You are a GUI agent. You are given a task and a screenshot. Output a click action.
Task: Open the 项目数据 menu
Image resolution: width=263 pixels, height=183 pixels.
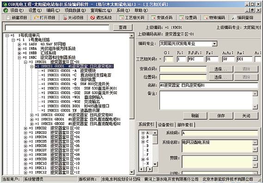point(75,11)
